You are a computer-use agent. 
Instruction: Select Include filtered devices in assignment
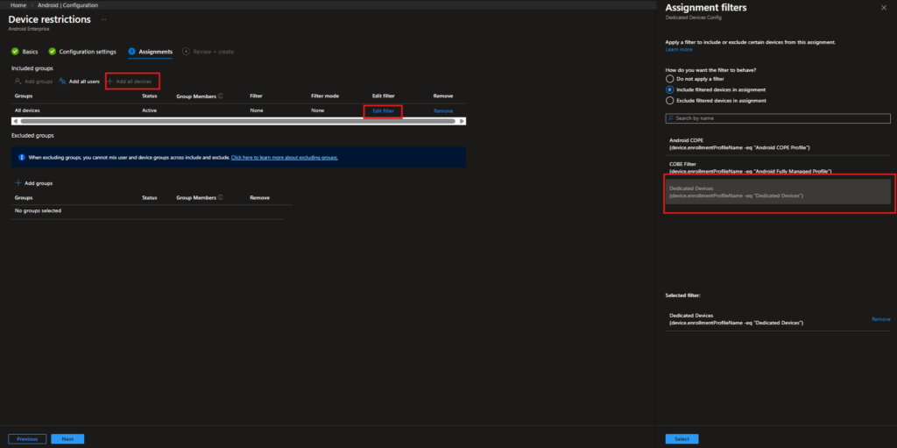[670, 89]
